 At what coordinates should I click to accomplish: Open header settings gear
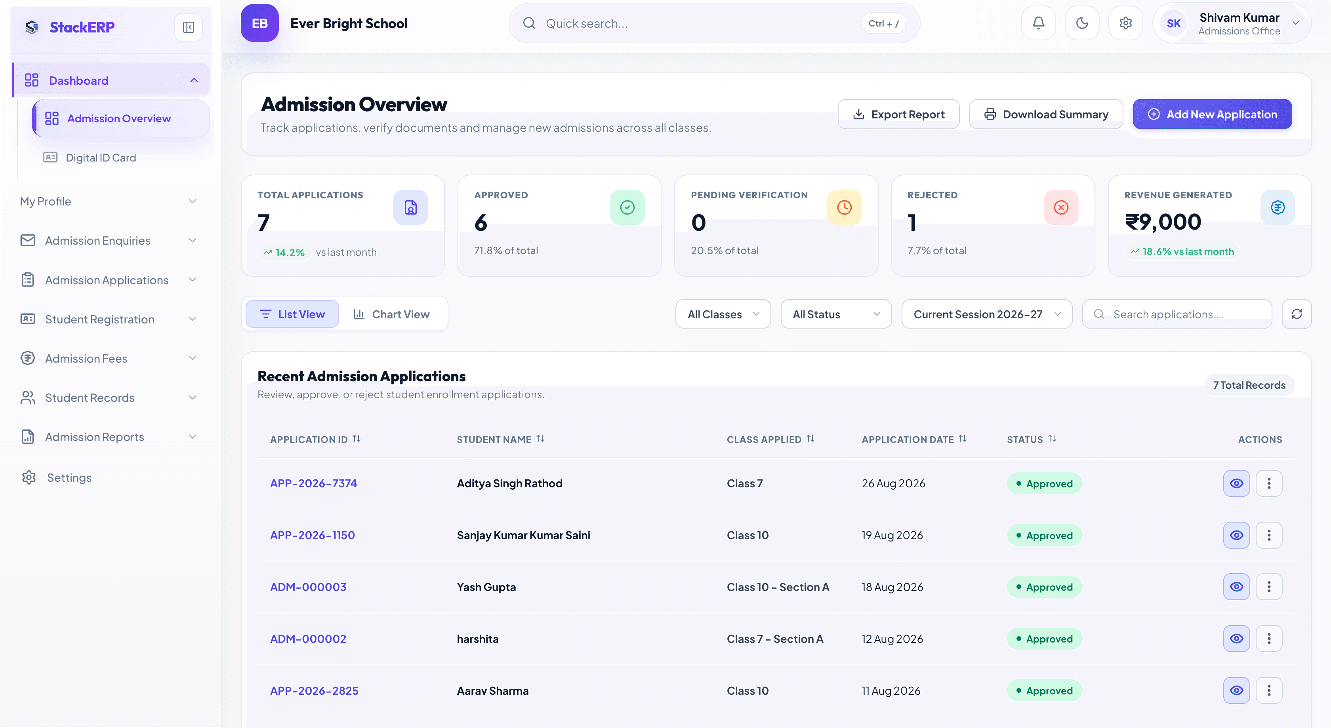[x=1125, y=23]
